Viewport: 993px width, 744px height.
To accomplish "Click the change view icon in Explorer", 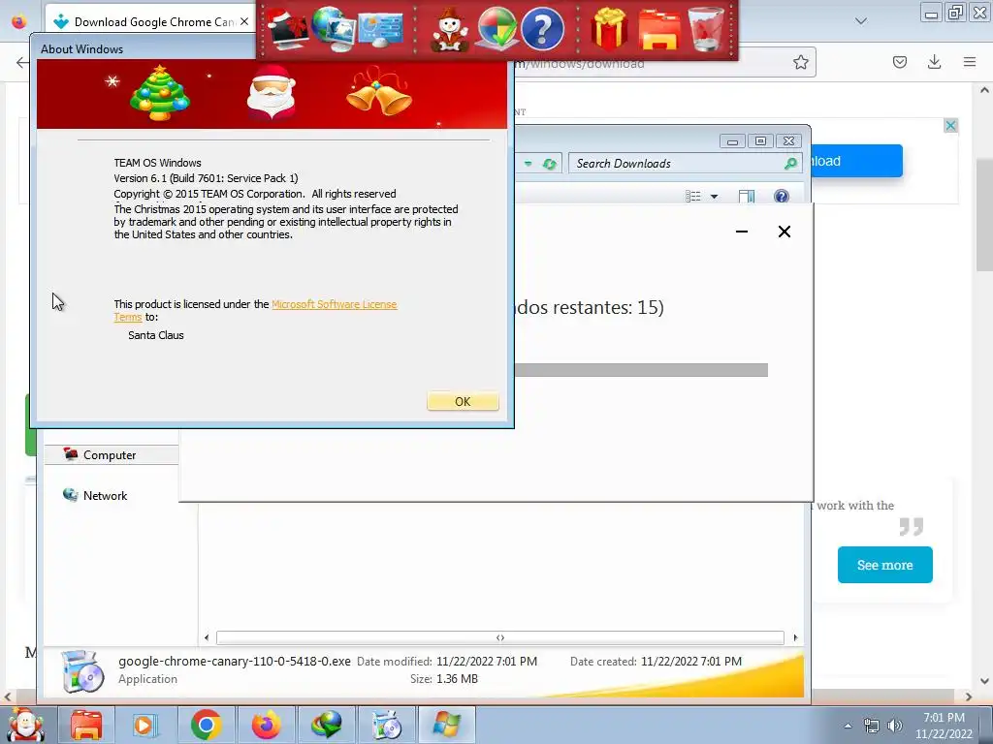I will (692, 196).
